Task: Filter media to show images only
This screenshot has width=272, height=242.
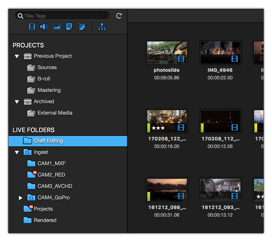Action: coord(56,26)
